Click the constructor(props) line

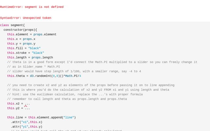pos(20,30)
